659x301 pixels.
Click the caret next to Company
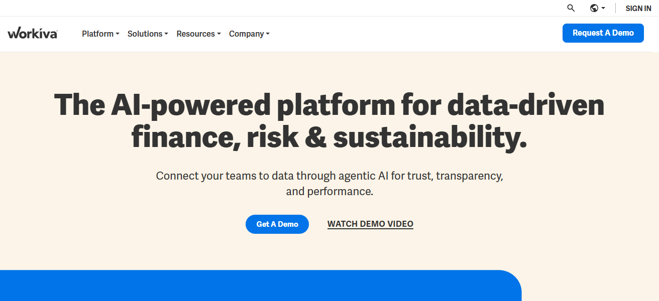pyautogui.click(x=268, y=34)
